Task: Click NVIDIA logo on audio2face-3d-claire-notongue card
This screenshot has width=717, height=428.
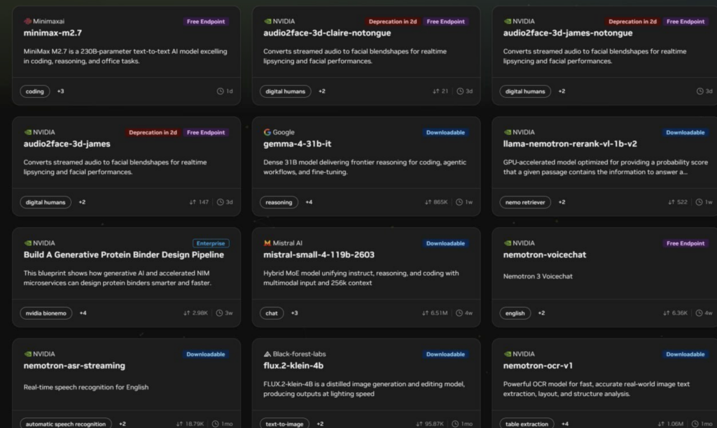Action: [267, 21]
